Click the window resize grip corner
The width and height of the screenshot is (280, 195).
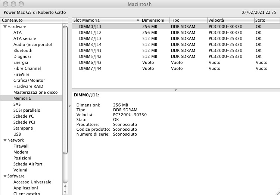coord(277,192)
